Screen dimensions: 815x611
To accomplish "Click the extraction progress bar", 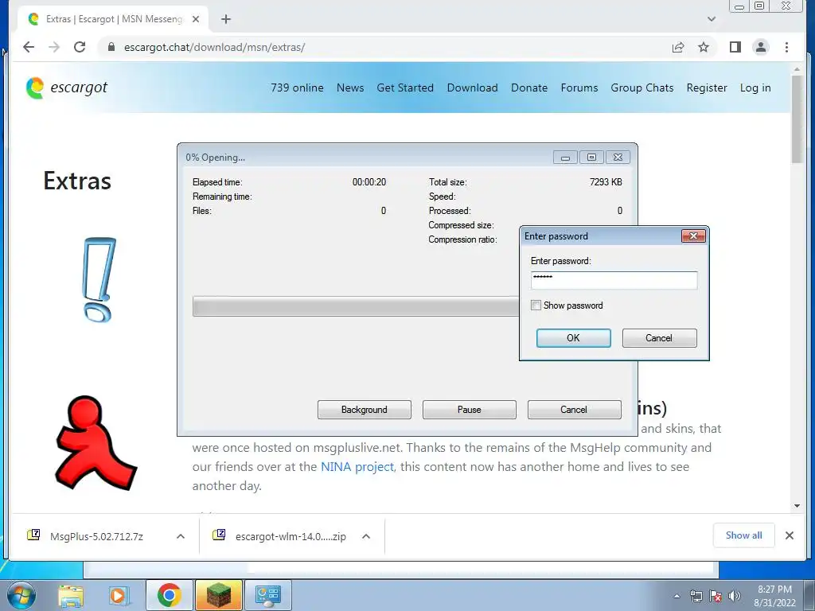I will (x=356, y=306).
